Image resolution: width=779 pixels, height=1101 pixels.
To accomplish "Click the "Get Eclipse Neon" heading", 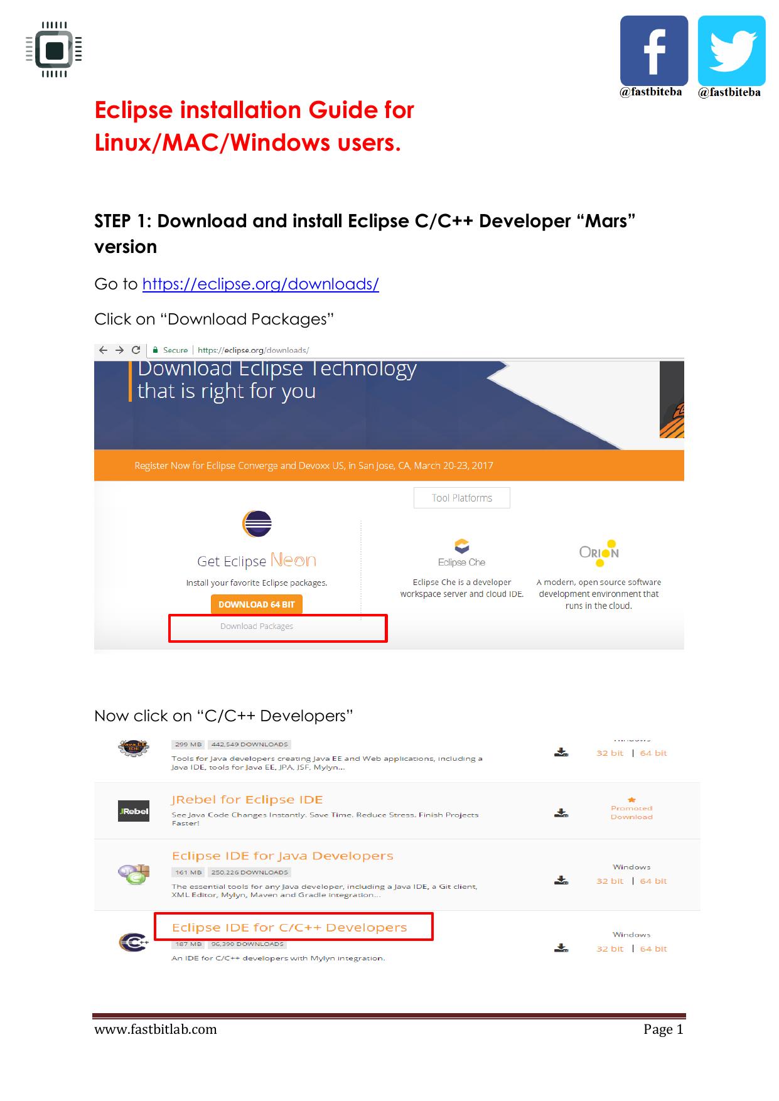I will (x=257, y=561).
